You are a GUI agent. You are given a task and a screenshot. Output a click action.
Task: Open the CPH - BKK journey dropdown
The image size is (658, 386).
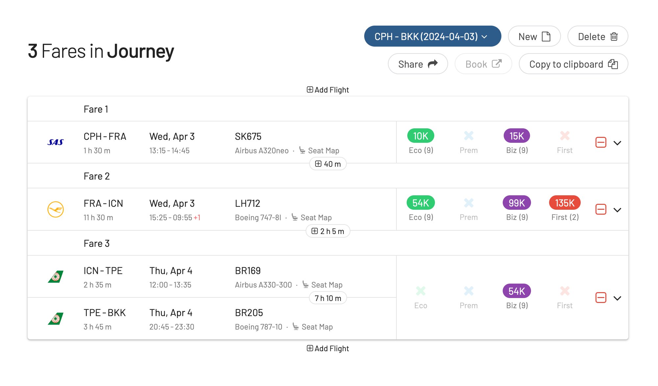click(x=432, y=36)
